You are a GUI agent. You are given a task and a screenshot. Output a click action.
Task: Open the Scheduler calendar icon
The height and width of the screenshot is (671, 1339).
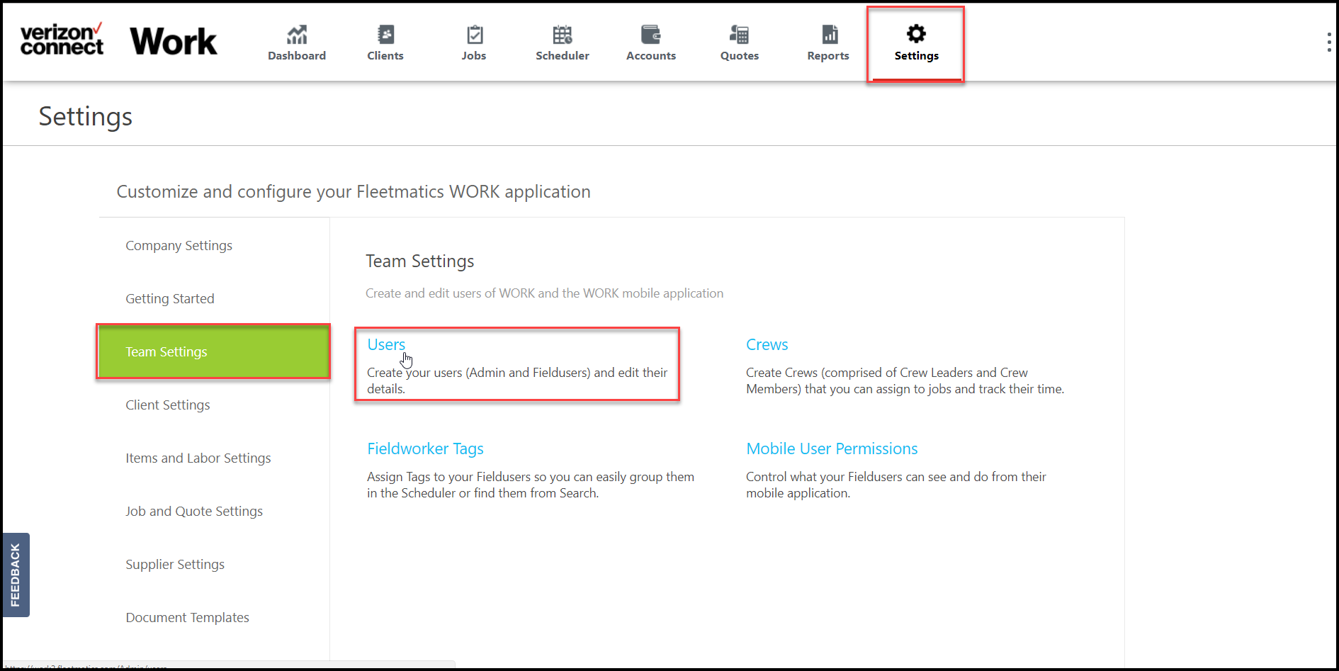(x=563, y=34)
